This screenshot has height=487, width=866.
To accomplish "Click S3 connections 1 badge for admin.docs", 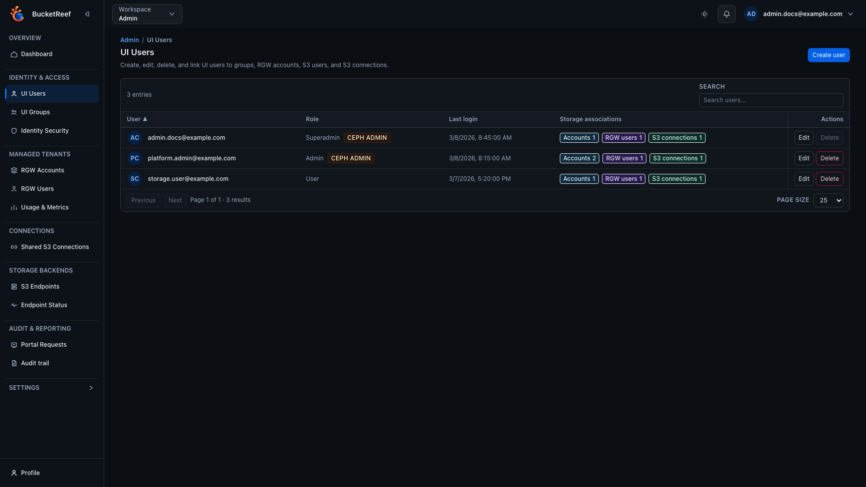I will [x=677, y=138].
